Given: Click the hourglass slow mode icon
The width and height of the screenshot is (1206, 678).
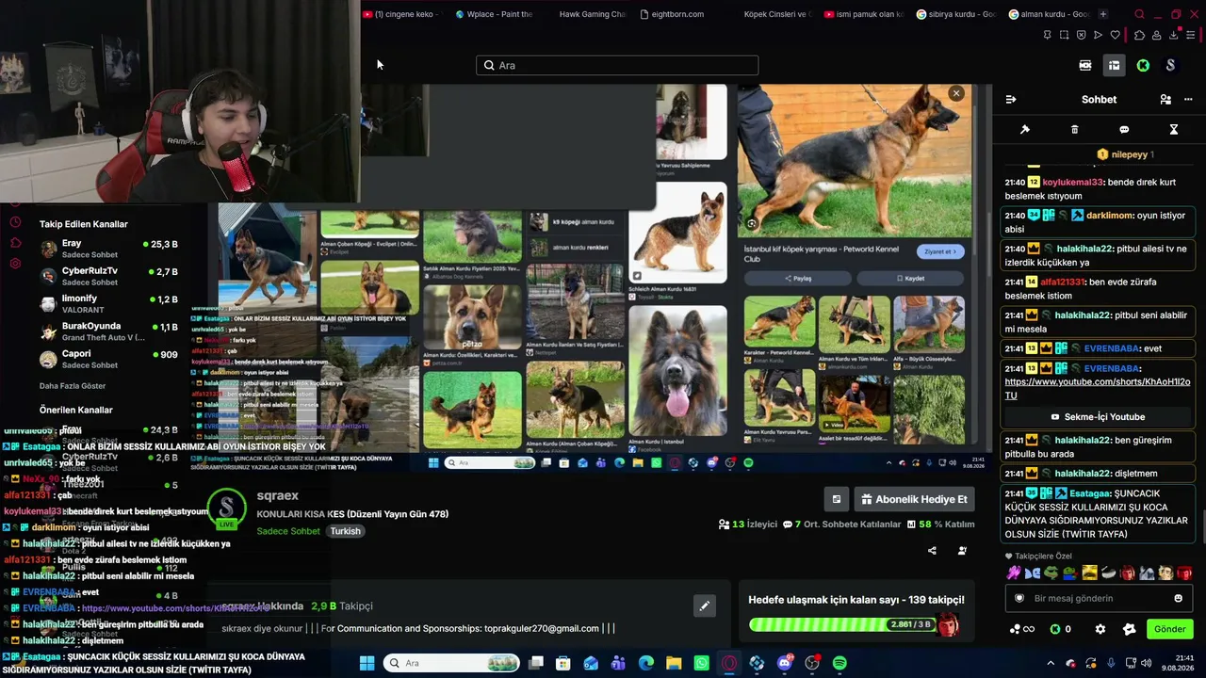Looking at the screenshot, I should click(x=1174, y=129).
